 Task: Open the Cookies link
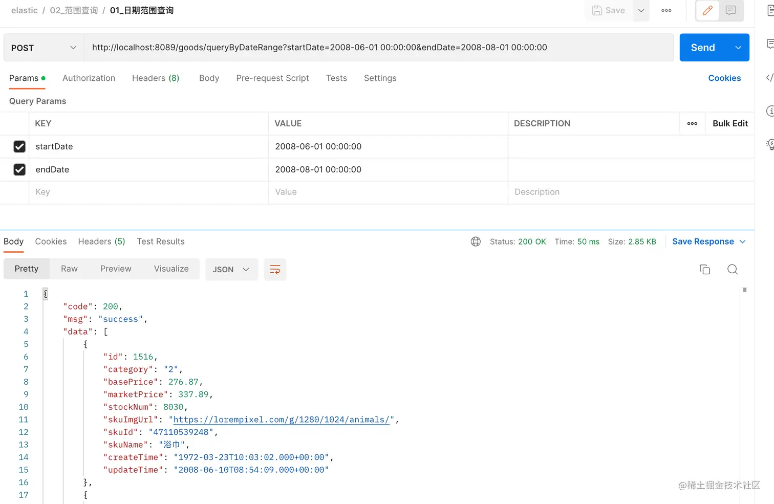pos(724,78)
